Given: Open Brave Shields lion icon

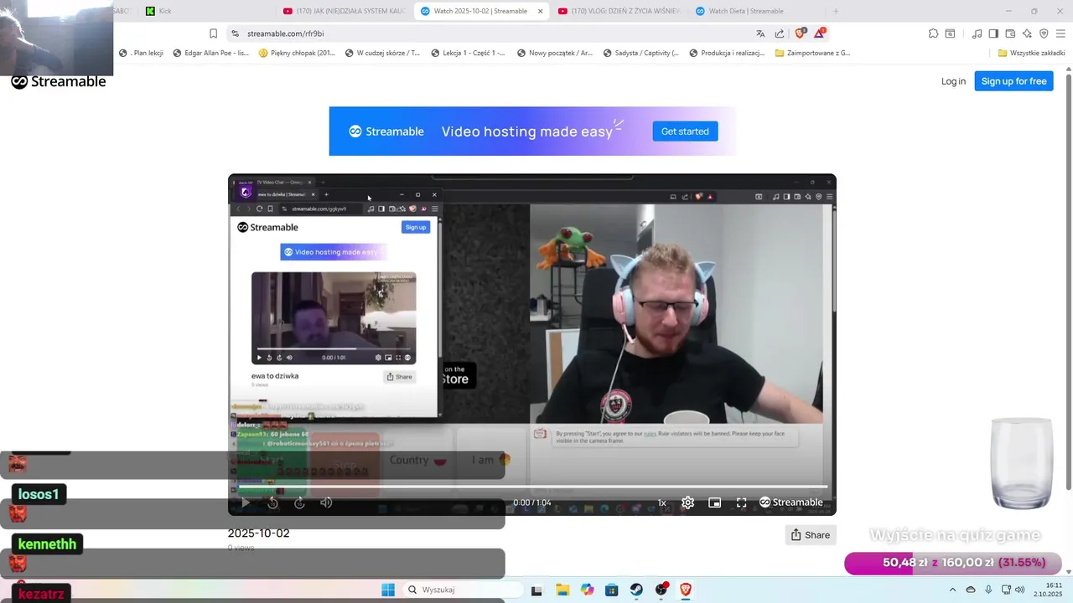Looking at the screenshot, I should pyautogui.click(x=800, y=33).
